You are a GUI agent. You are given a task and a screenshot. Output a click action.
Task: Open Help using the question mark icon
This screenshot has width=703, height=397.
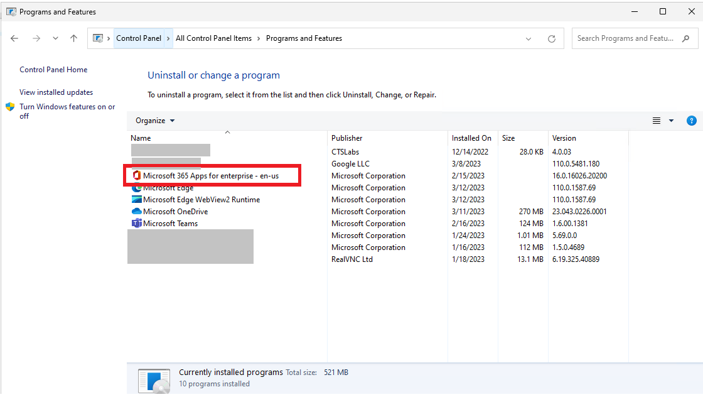tap(692, 120)
